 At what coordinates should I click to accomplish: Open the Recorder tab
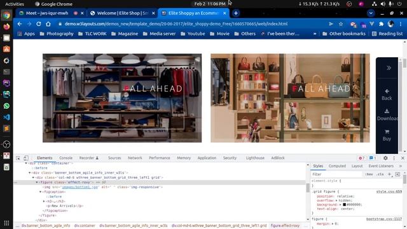point(89,158)
